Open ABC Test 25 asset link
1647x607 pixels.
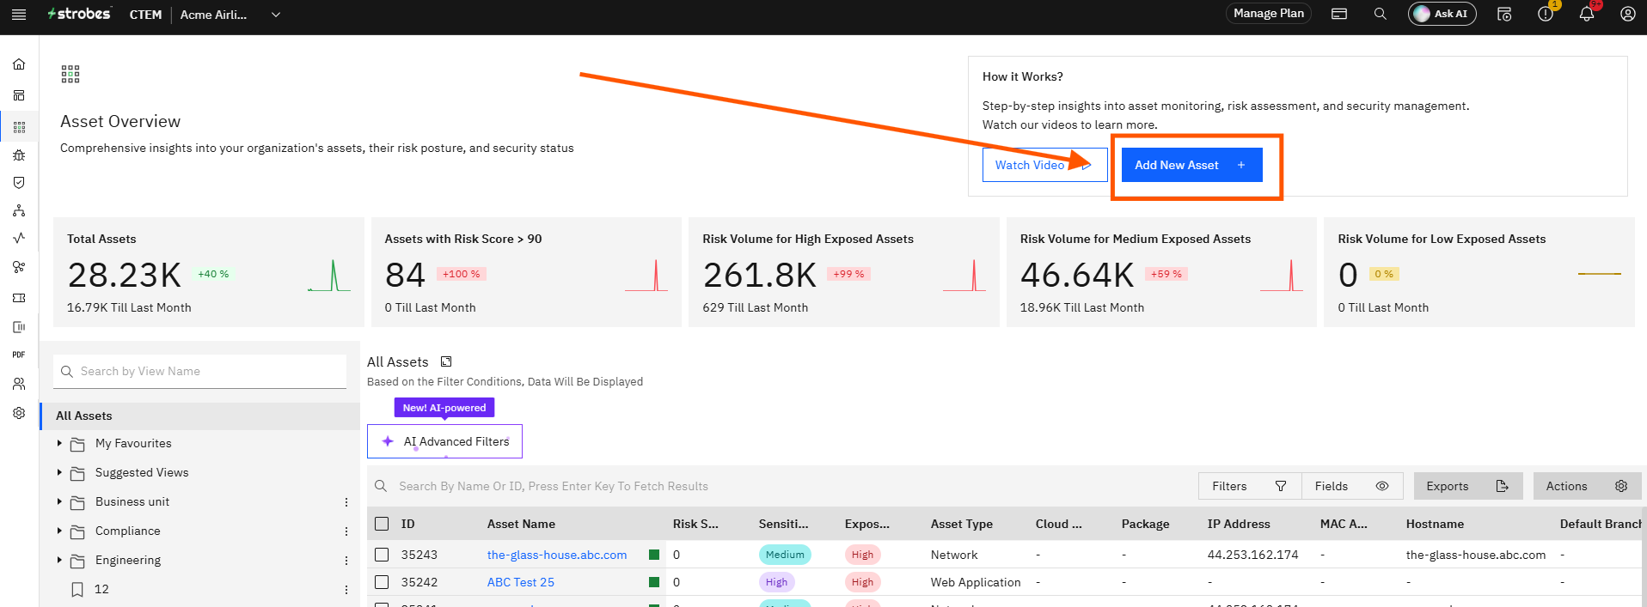point(521,582)
